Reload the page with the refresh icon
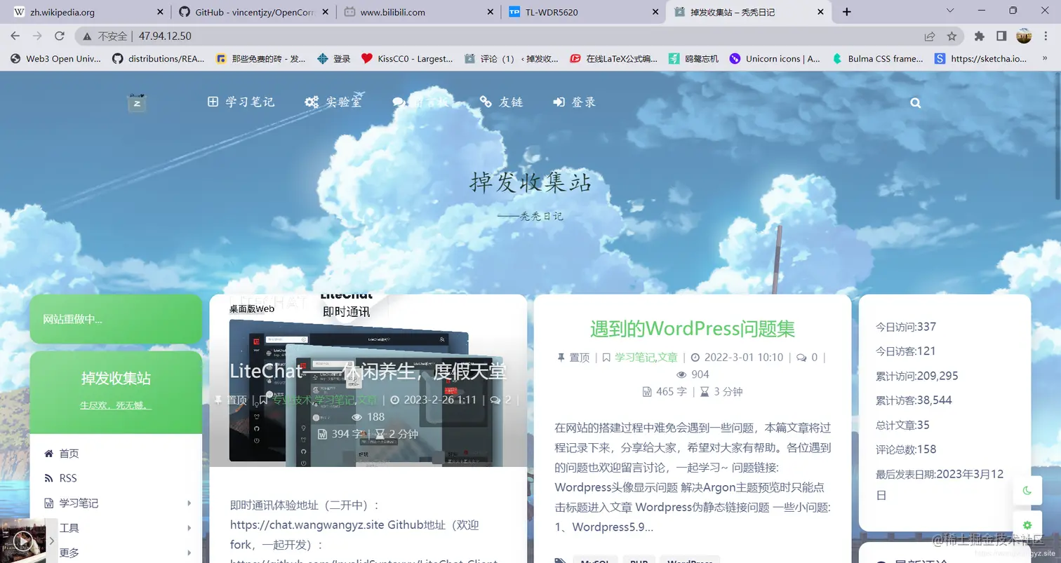 (x=60, y=36)
